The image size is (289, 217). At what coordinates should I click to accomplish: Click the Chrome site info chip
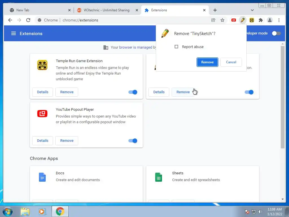pyautogui.click(x=48, y=20)
